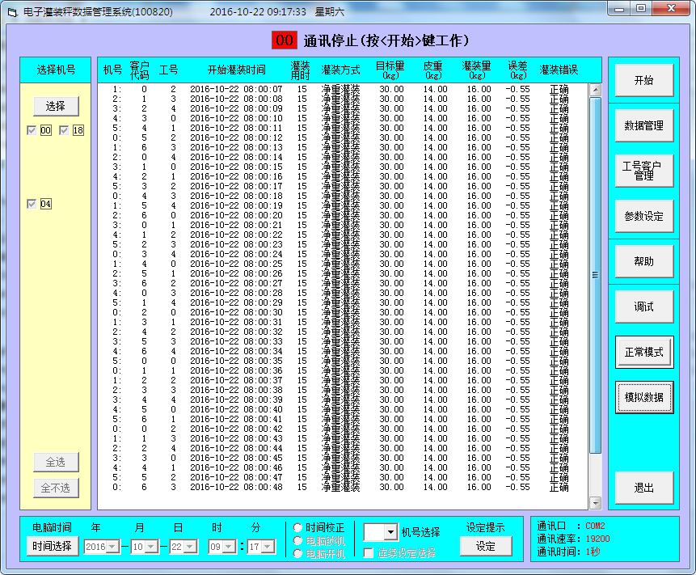Click the 帮助 help button

[x=643, y=261]
